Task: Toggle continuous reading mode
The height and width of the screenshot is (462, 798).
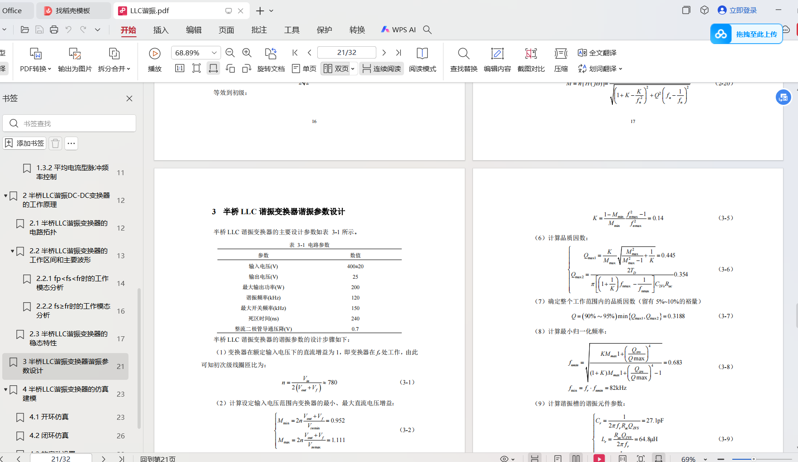Action: point(382,69)
